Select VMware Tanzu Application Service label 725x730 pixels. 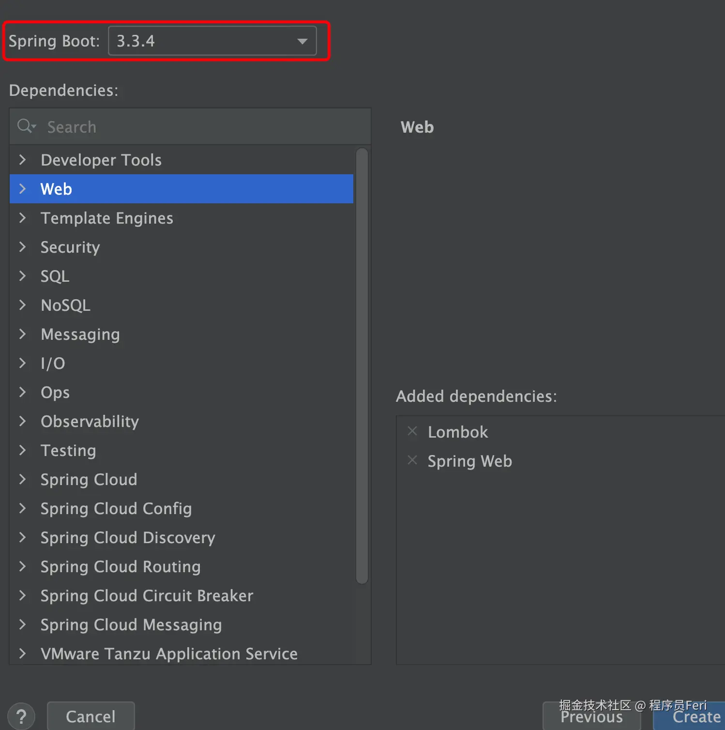tap(169, 654)
